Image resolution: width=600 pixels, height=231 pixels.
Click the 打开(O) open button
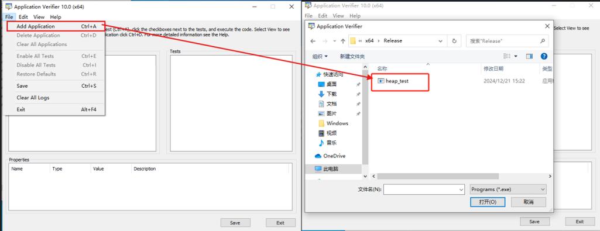click(488, 202)
